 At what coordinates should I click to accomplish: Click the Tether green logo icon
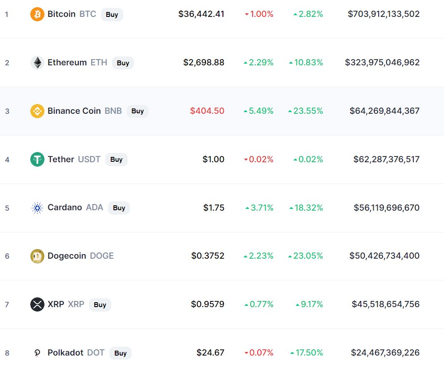pyautogui.click(x=37, y=159)
